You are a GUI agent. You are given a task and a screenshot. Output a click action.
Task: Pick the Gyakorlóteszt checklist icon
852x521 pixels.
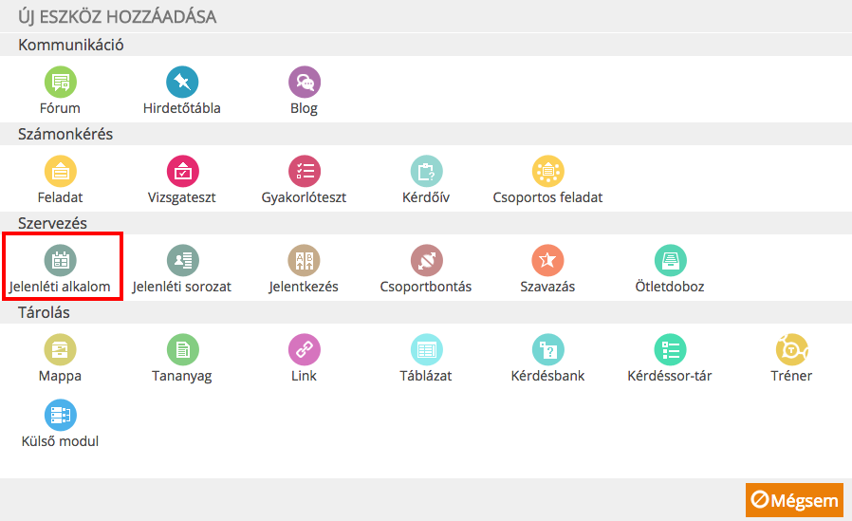pyautogui.click(x=305, y=171)
